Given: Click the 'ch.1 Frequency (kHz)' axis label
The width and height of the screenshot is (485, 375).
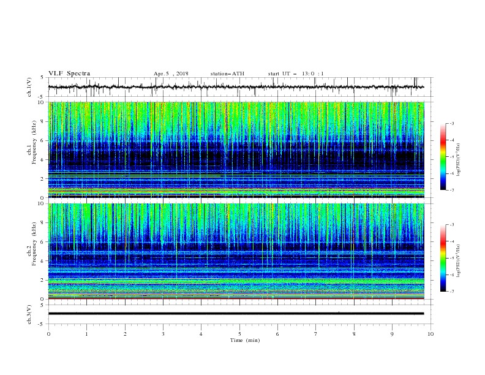Looking at the screenshot, I should pos(32,143).
